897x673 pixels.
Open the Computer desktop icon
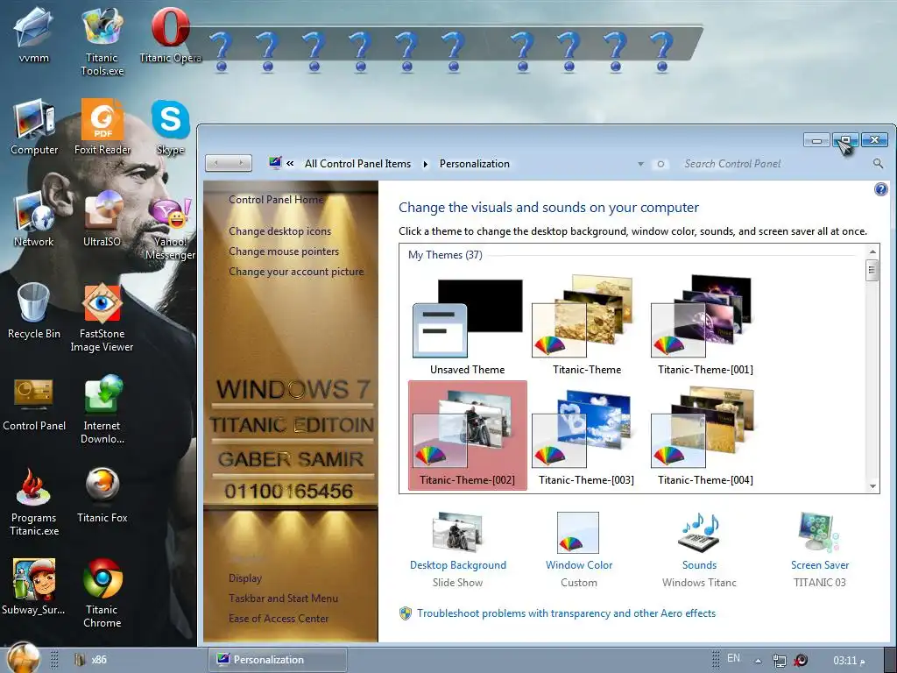(x=34, y=127)
